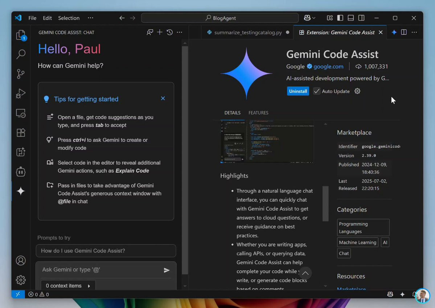Open the Extensions view
The width and height of the screenshot is (435, 308).
pyautogui.click(x=21, y=132)
